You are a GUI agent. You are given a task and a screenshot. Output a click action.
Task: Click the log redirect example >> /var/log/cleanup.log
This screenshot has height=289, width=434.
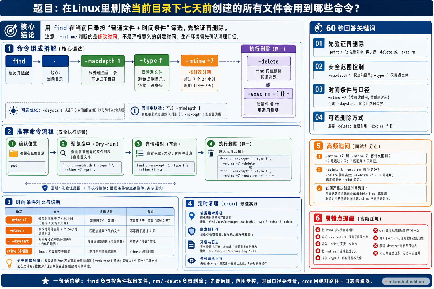233,251
